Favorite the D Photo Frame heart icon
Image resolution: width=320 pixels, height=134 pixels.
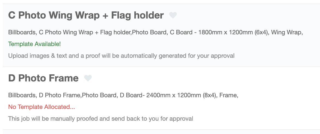[88, 78]
